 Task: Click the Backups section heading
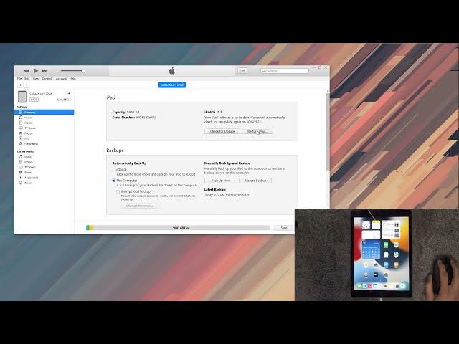[115, 150]
